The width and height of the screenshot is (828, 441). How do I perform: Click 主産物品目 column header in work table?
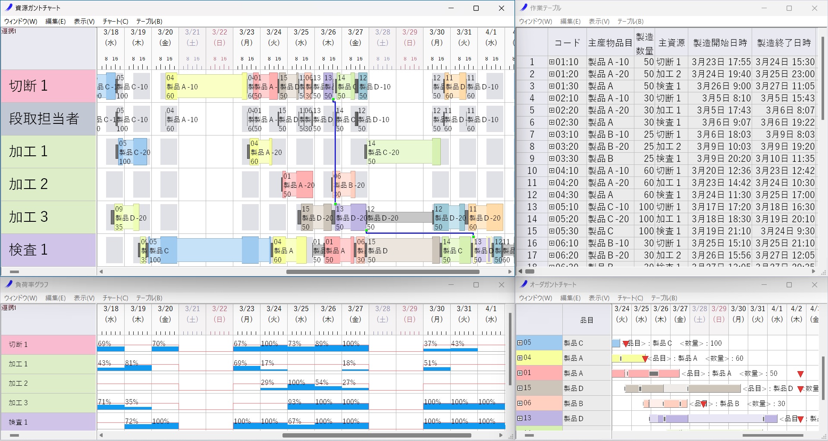(x=610, y=43)
